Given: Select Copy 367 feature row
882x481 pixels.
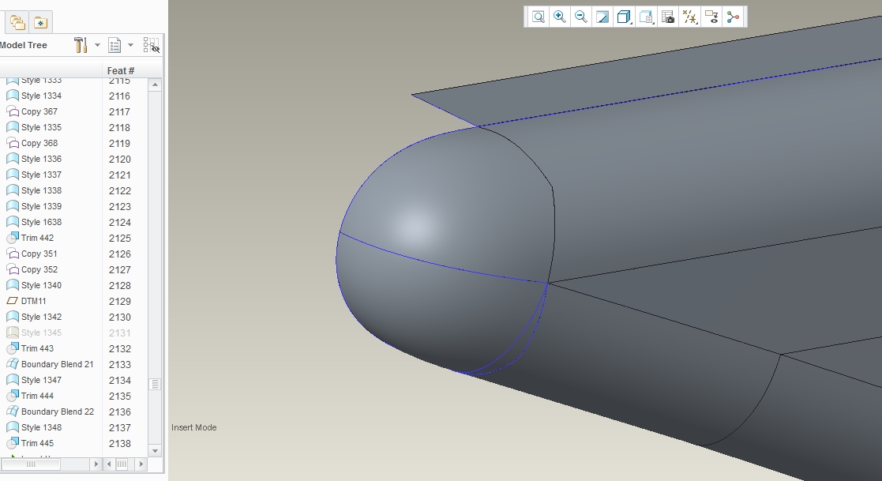Looking at the screenshot, I should coord(39,111).
